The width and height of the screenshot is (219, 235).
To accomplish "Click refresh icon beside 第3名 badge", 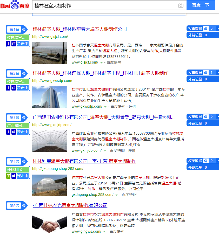I will 24,117.
